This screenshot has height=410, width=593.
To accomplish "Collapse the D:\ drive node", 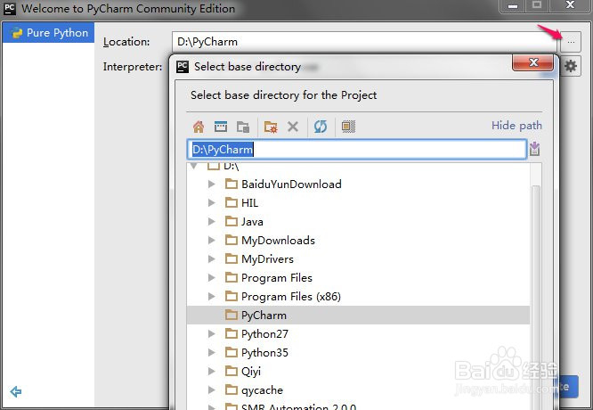I will [x=194, y=166].
